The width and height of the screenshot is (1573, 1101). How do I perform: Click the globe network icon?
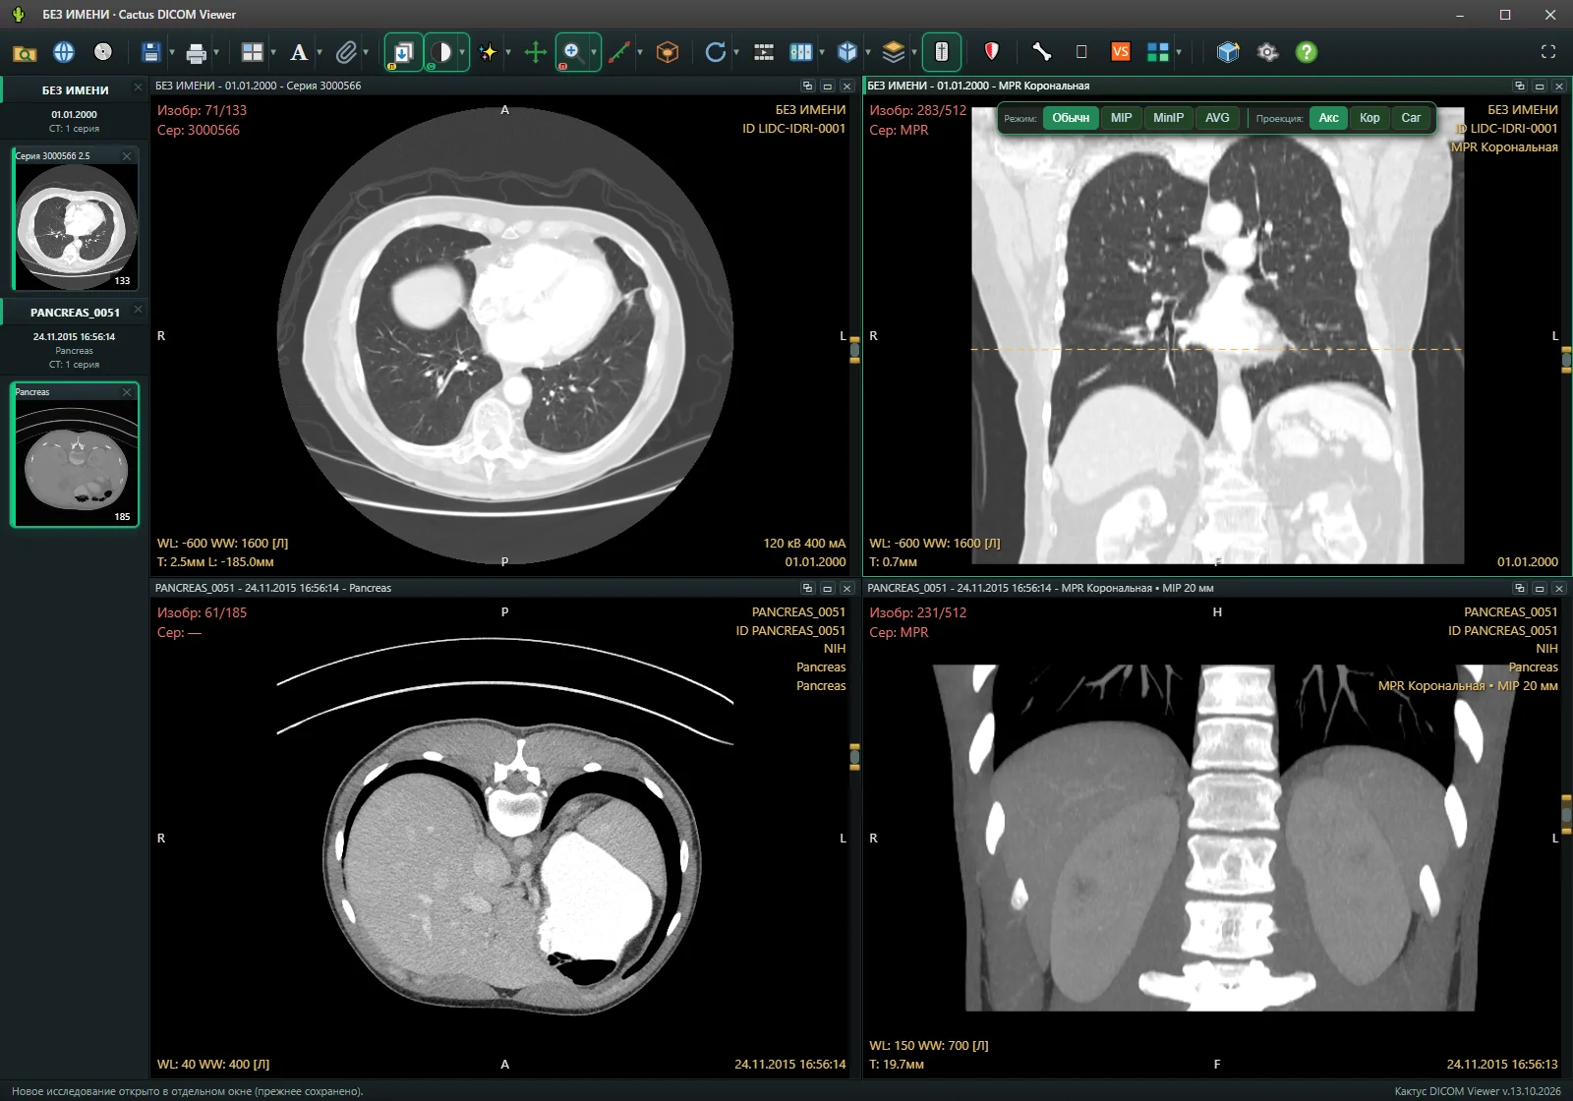64,52
